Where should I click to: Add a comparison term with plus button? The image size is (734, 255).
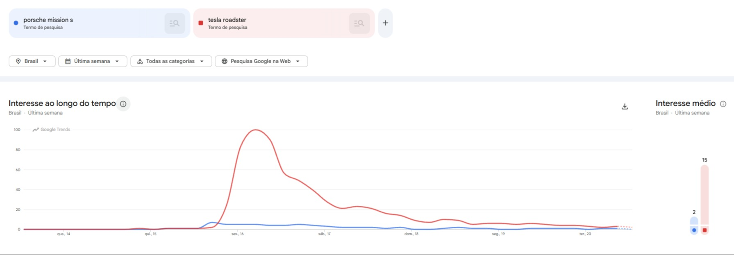[385, 23]
